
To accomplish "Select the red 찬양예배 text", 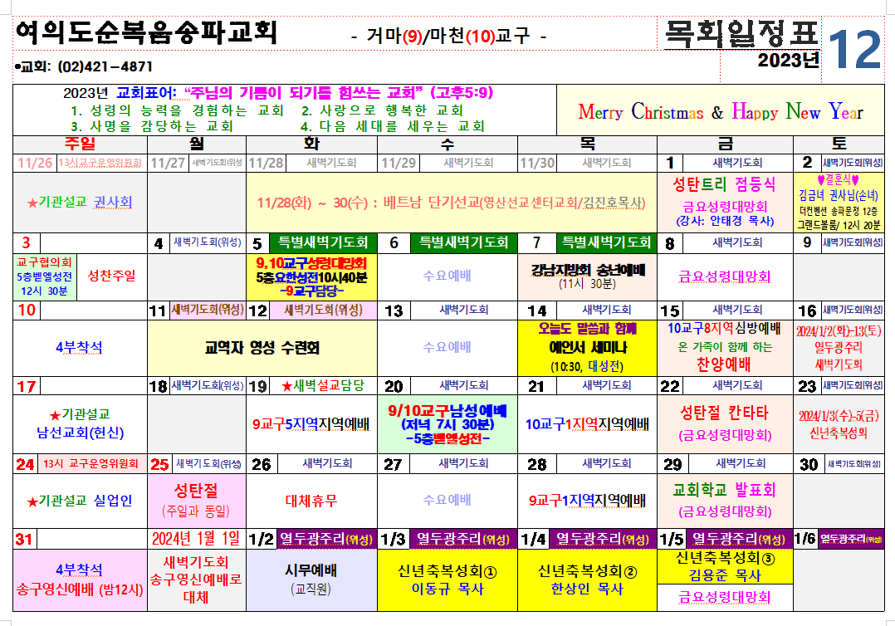I will [724, 364].
